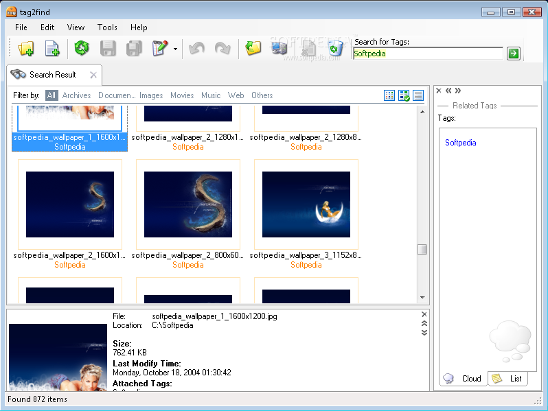Filter results by Movies
Image resolution: width=548 pixels, height=411 pixels.
point(182,95)
